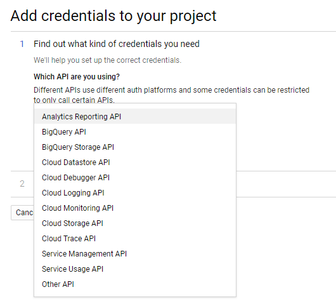
Task: Click the partially hidden Cancel button
Action: pyautogui.click(x=22, y=213)
